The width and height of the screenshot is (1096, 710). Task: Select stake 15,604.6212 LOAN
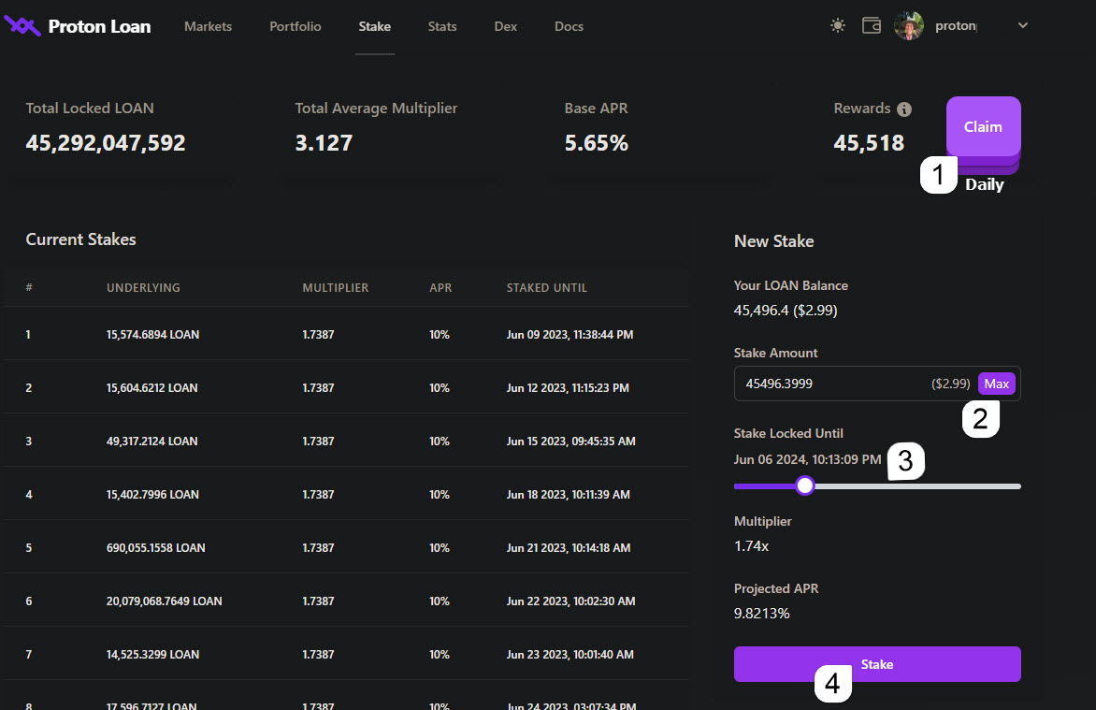point(151,387)
